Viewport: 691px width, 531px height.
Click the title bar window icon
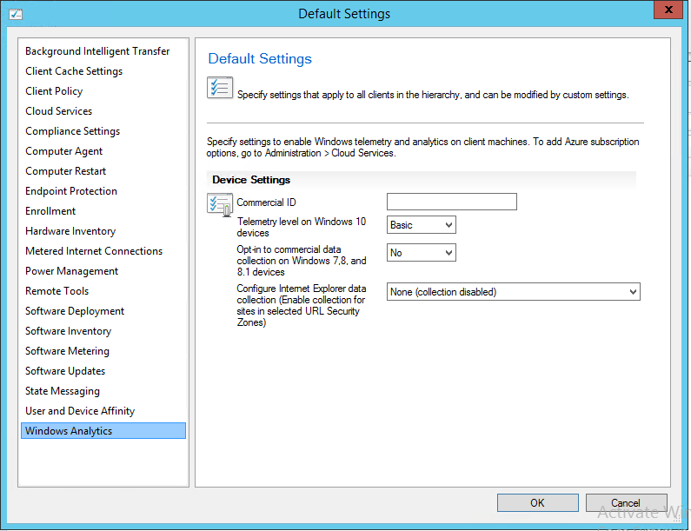[14, 13]
